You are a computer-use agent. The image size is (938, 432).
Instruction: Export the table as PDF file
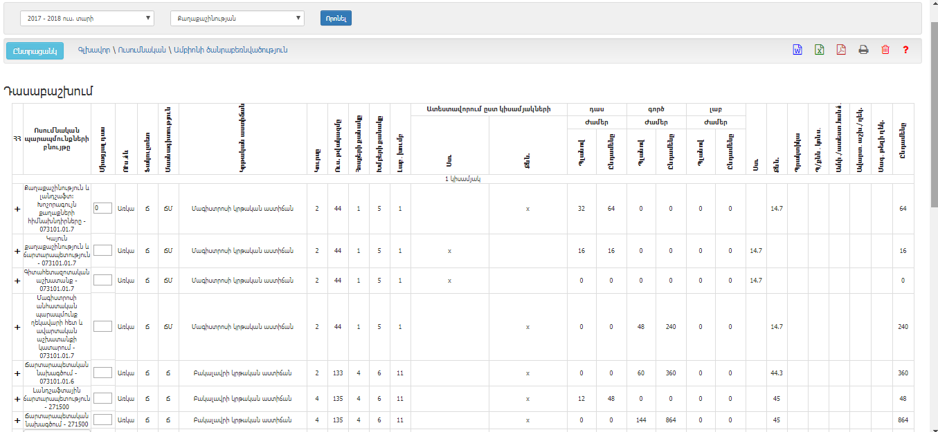tap(841, 50)
